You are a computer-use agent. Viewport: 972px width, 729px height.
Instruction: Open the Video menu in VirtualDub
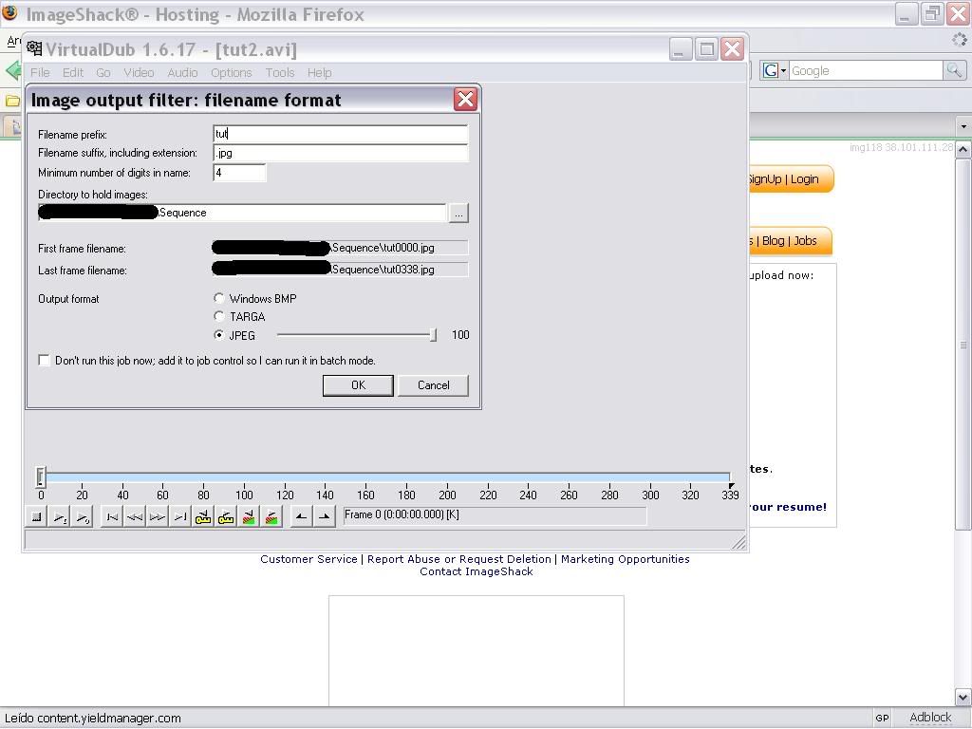tap(139, 72)
